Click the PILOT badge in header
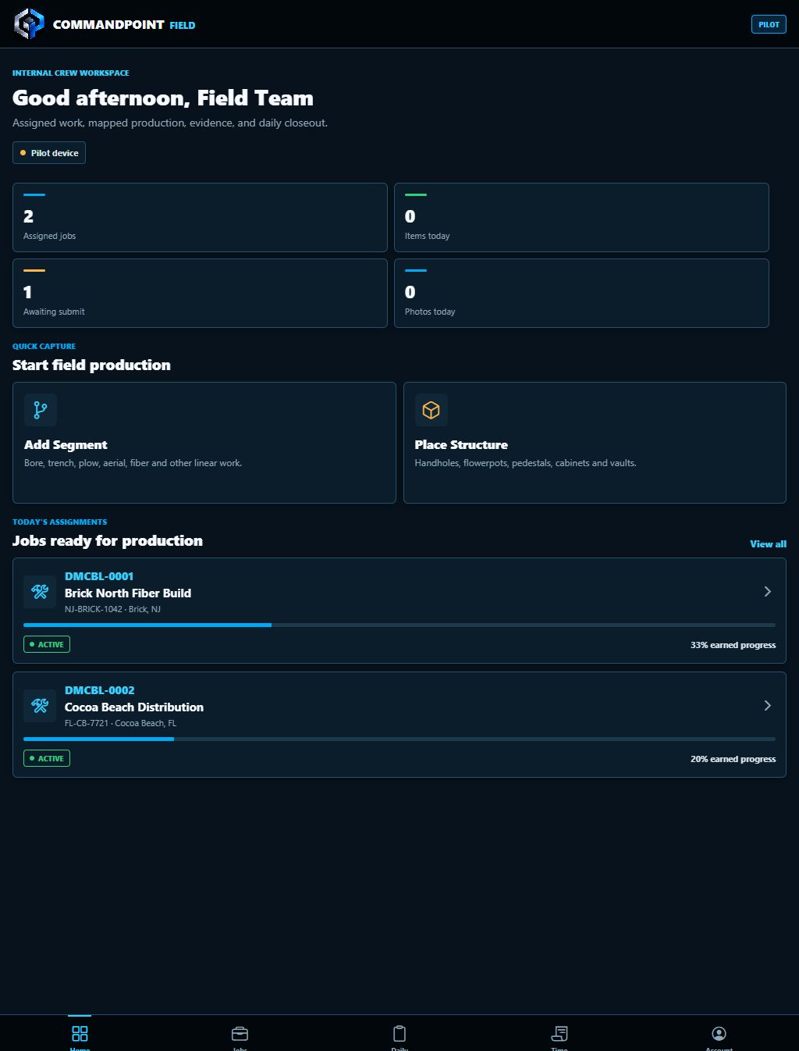799x1051 pixels. pyautogui.click(x=769, y=24)
